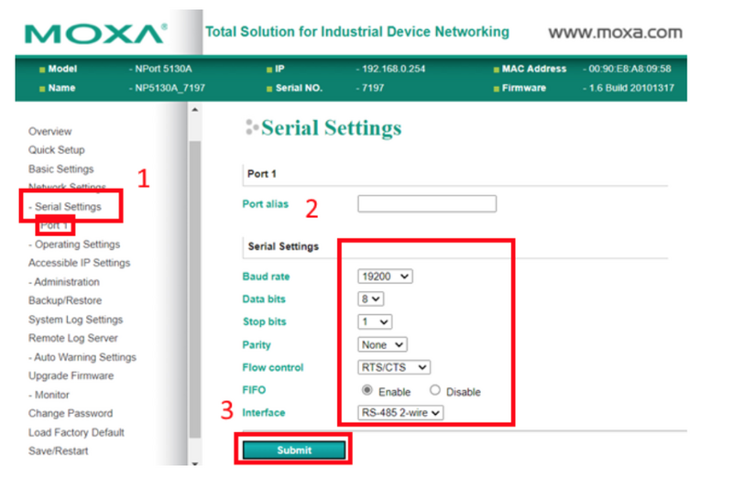Open Upgrade Firmware page
The image size is (733, 499).
pyautogui.click(x=71, y=375)
